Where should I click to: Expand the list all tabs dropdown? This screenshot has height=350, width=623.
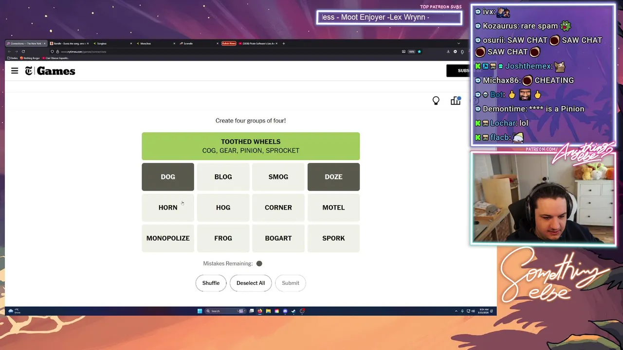click(x=458, y=43)
